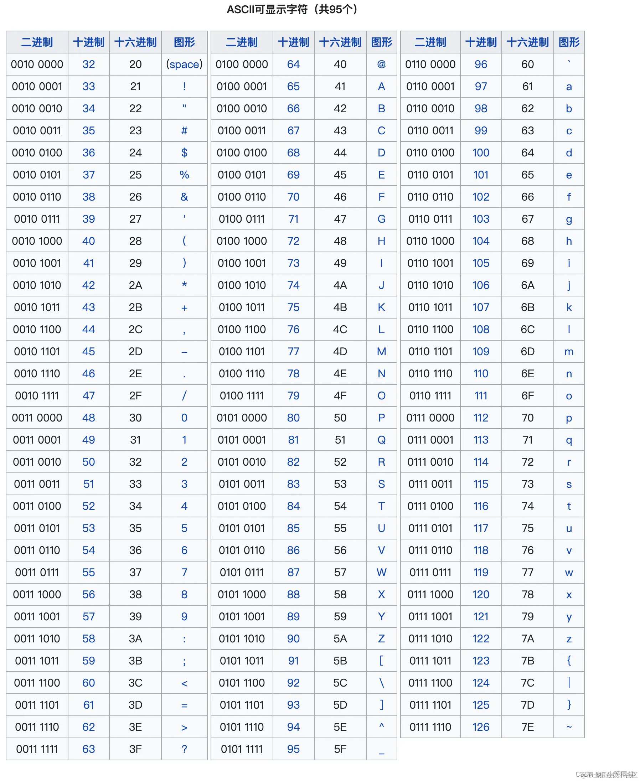Click hex cell 7E
Viewport: 640px width, 781px height.
[x=527, y=727]
